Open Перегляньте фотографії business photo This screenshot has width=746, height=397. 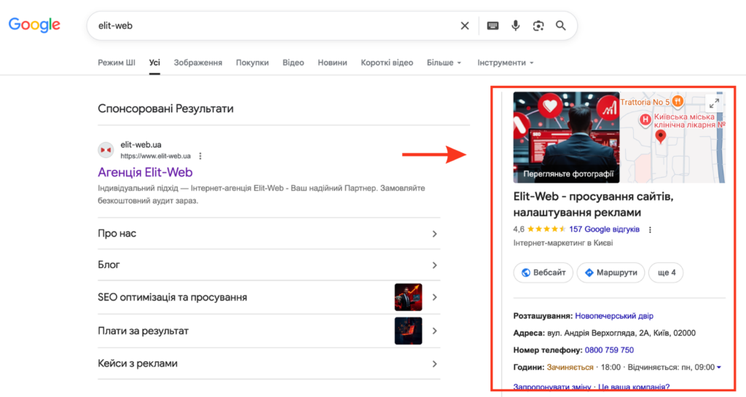click(x=566, y=138)
